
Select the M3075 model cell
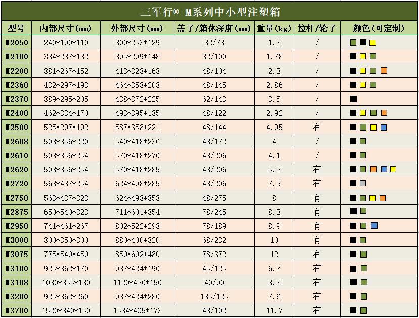17,255
